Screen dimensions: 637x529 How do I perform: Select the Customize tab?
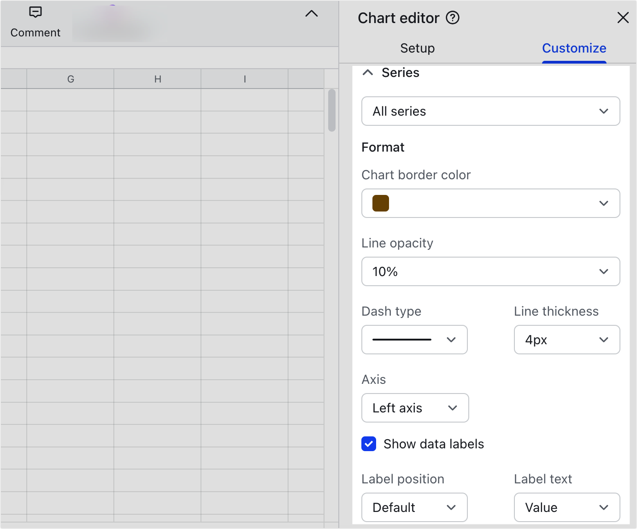coord(574,48)
